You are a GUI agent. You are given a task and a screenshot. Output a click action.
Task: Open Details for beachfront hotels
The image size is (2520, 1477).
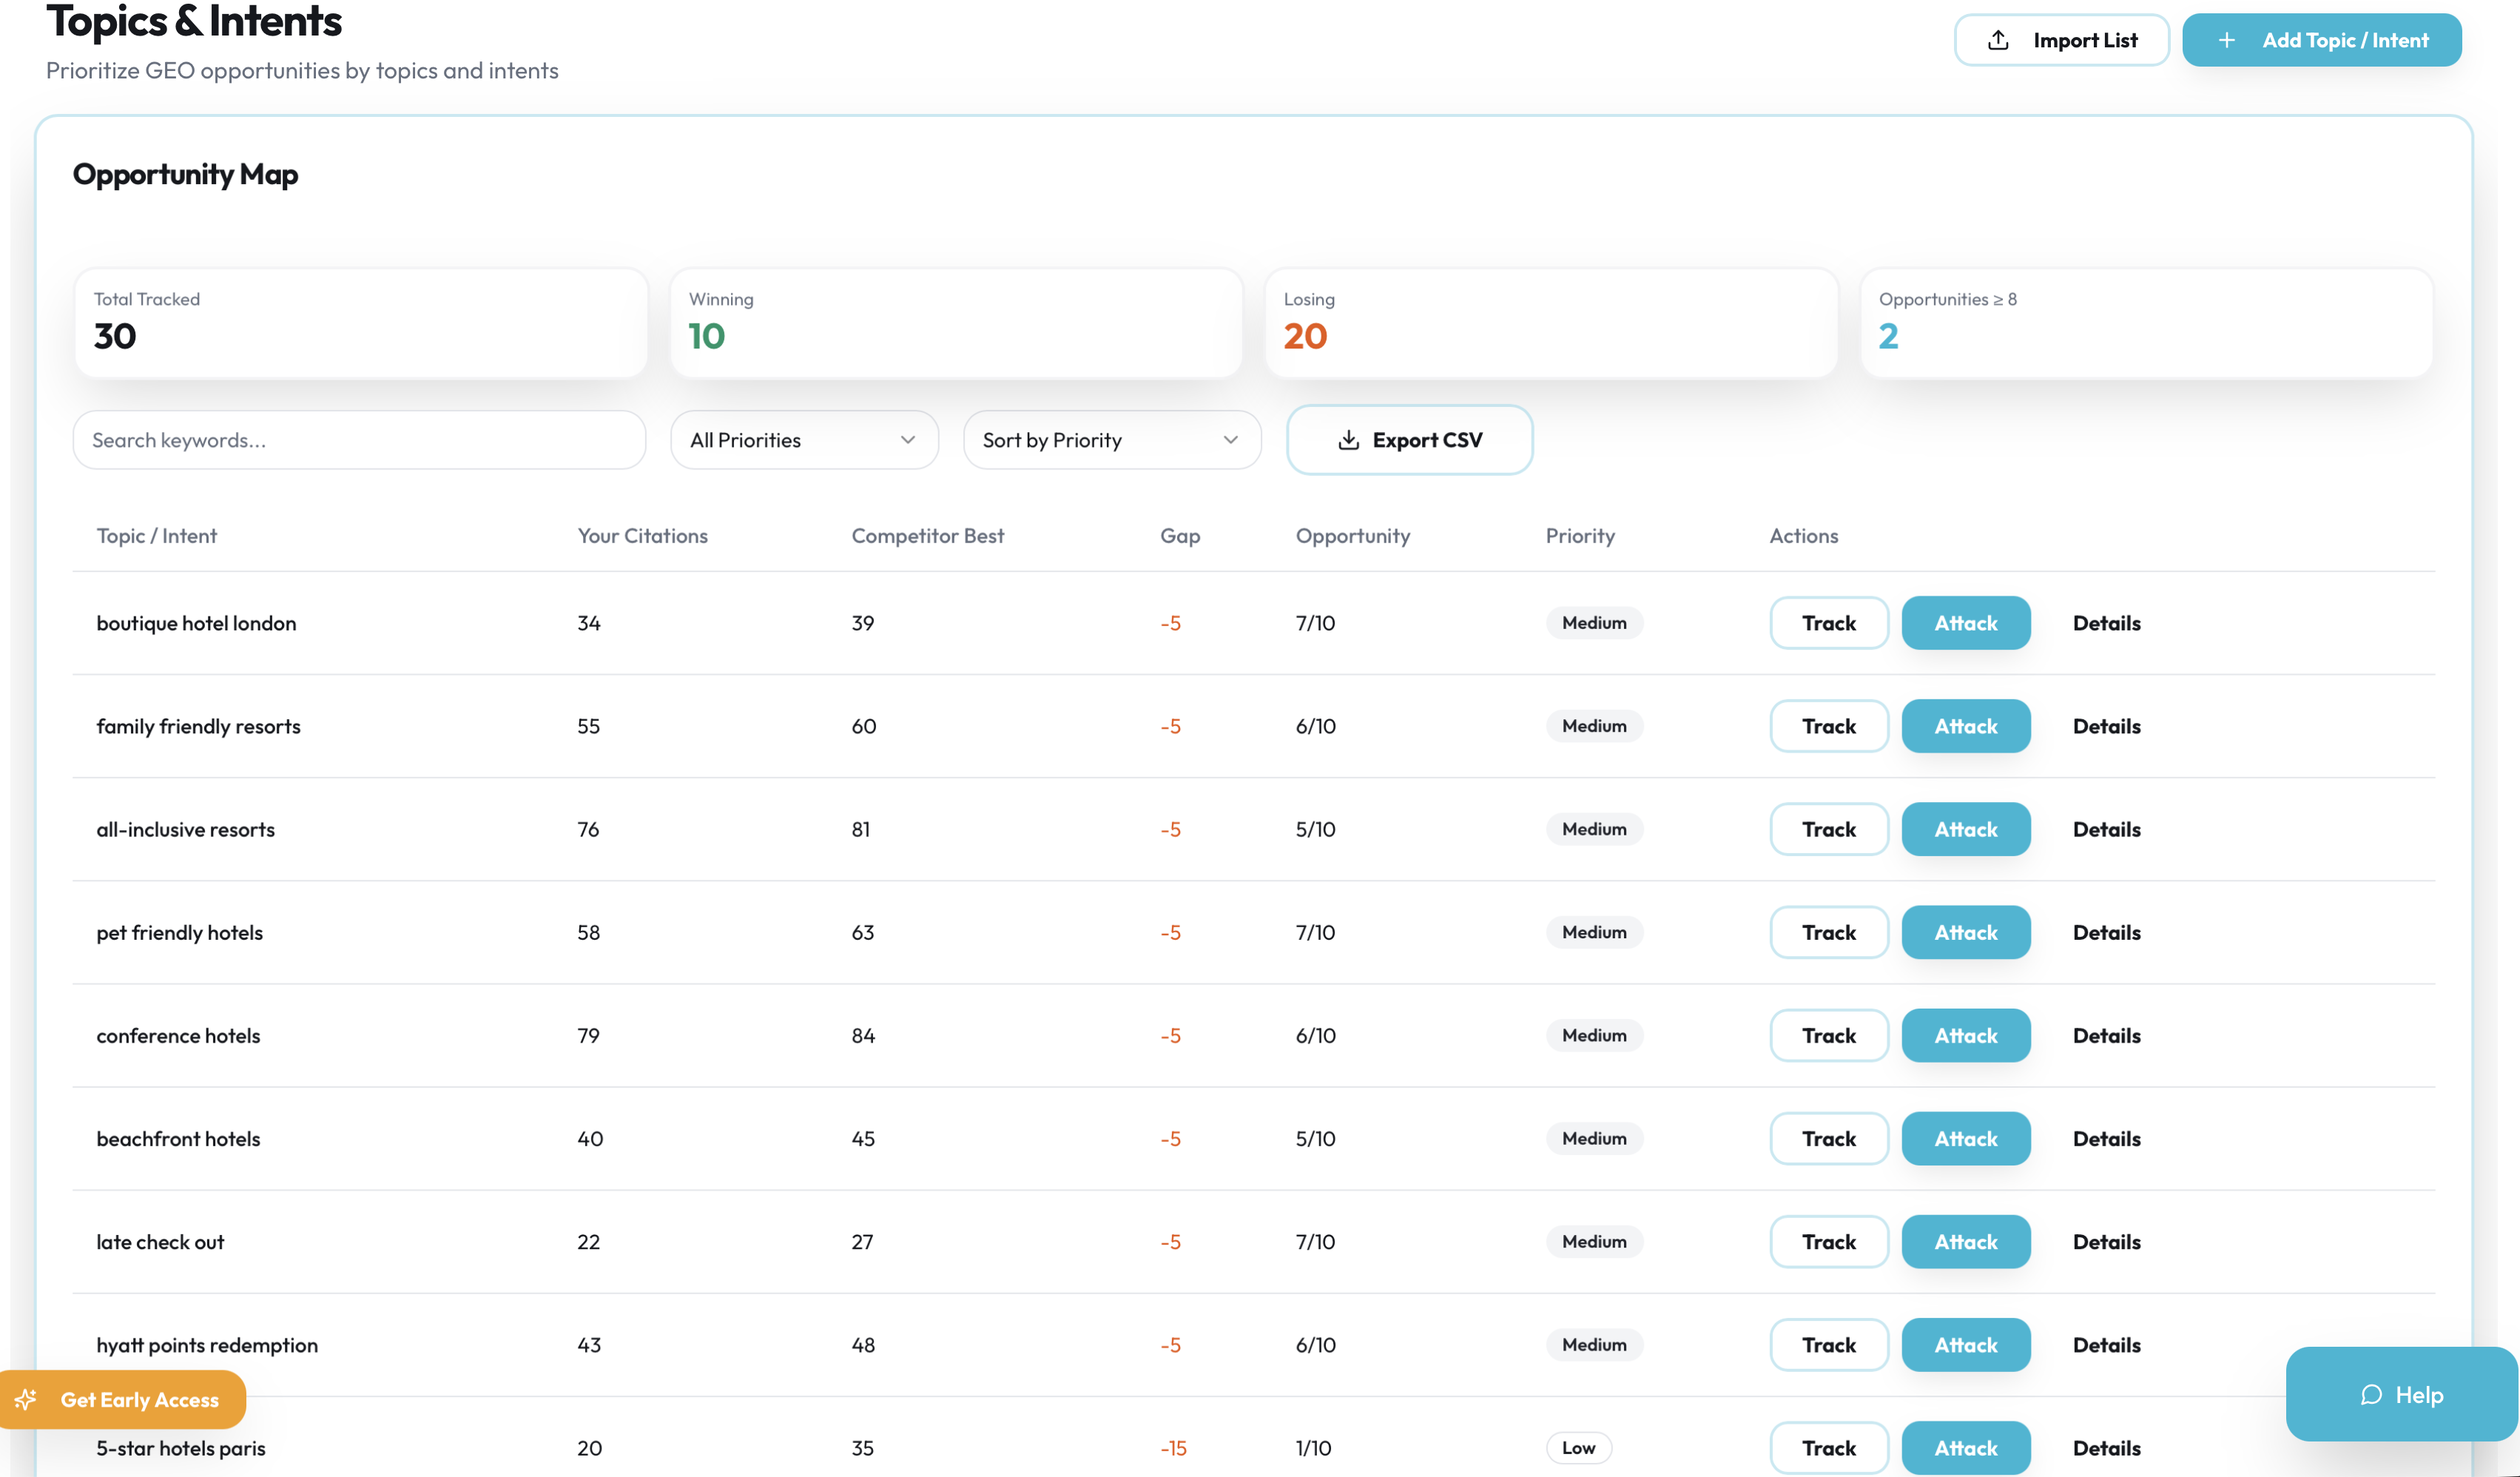[2106, 1138]
